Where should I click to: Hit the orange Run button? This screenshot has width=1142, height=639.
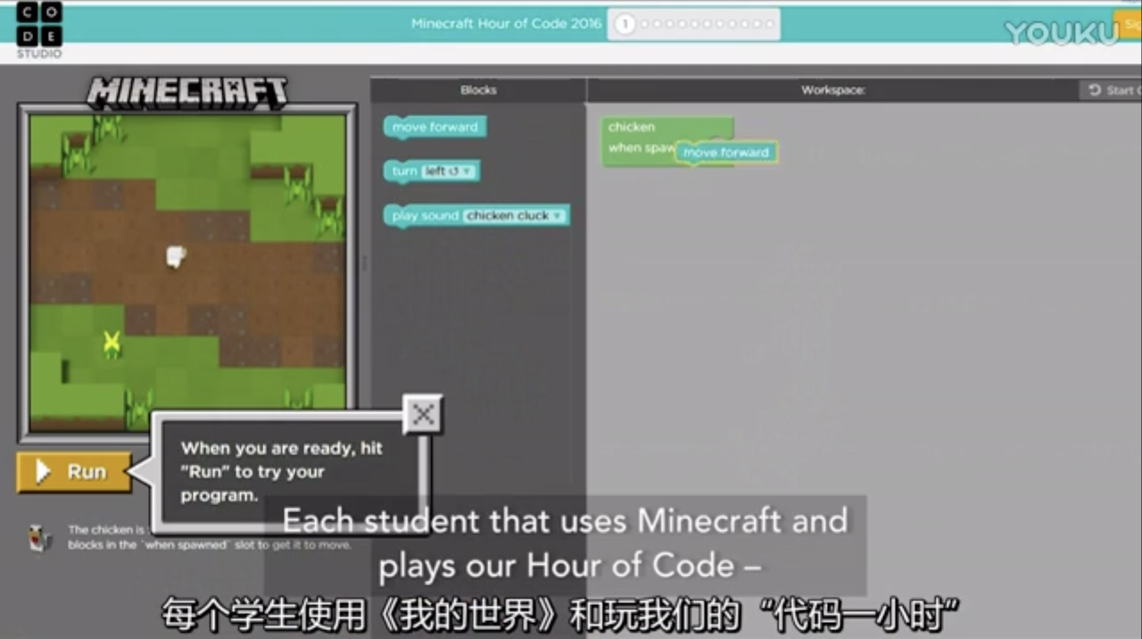(x=74, y=472)
